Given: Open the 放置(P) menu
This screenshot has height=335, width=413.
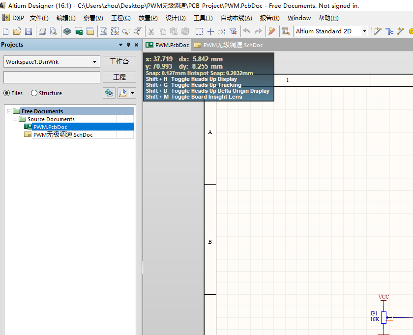Looking at the screenshot, I should 148,18.
